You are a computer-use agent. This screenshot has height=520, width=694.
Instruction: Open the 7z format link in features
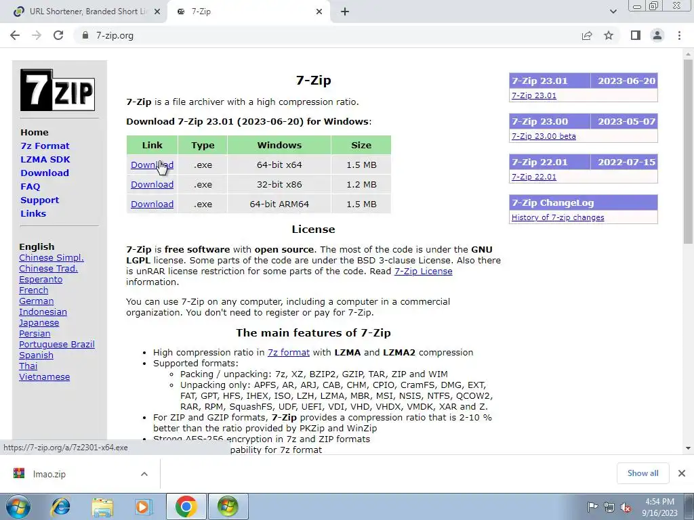pos(289,352)
